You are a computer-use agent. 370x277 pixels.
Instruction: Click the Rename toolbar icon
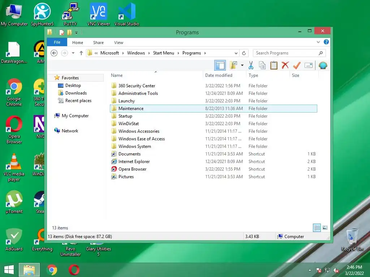pos(309,65)
